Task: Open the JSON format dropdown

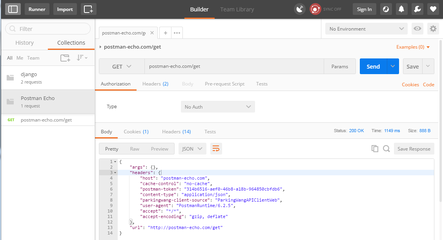Action: (192, 149)
